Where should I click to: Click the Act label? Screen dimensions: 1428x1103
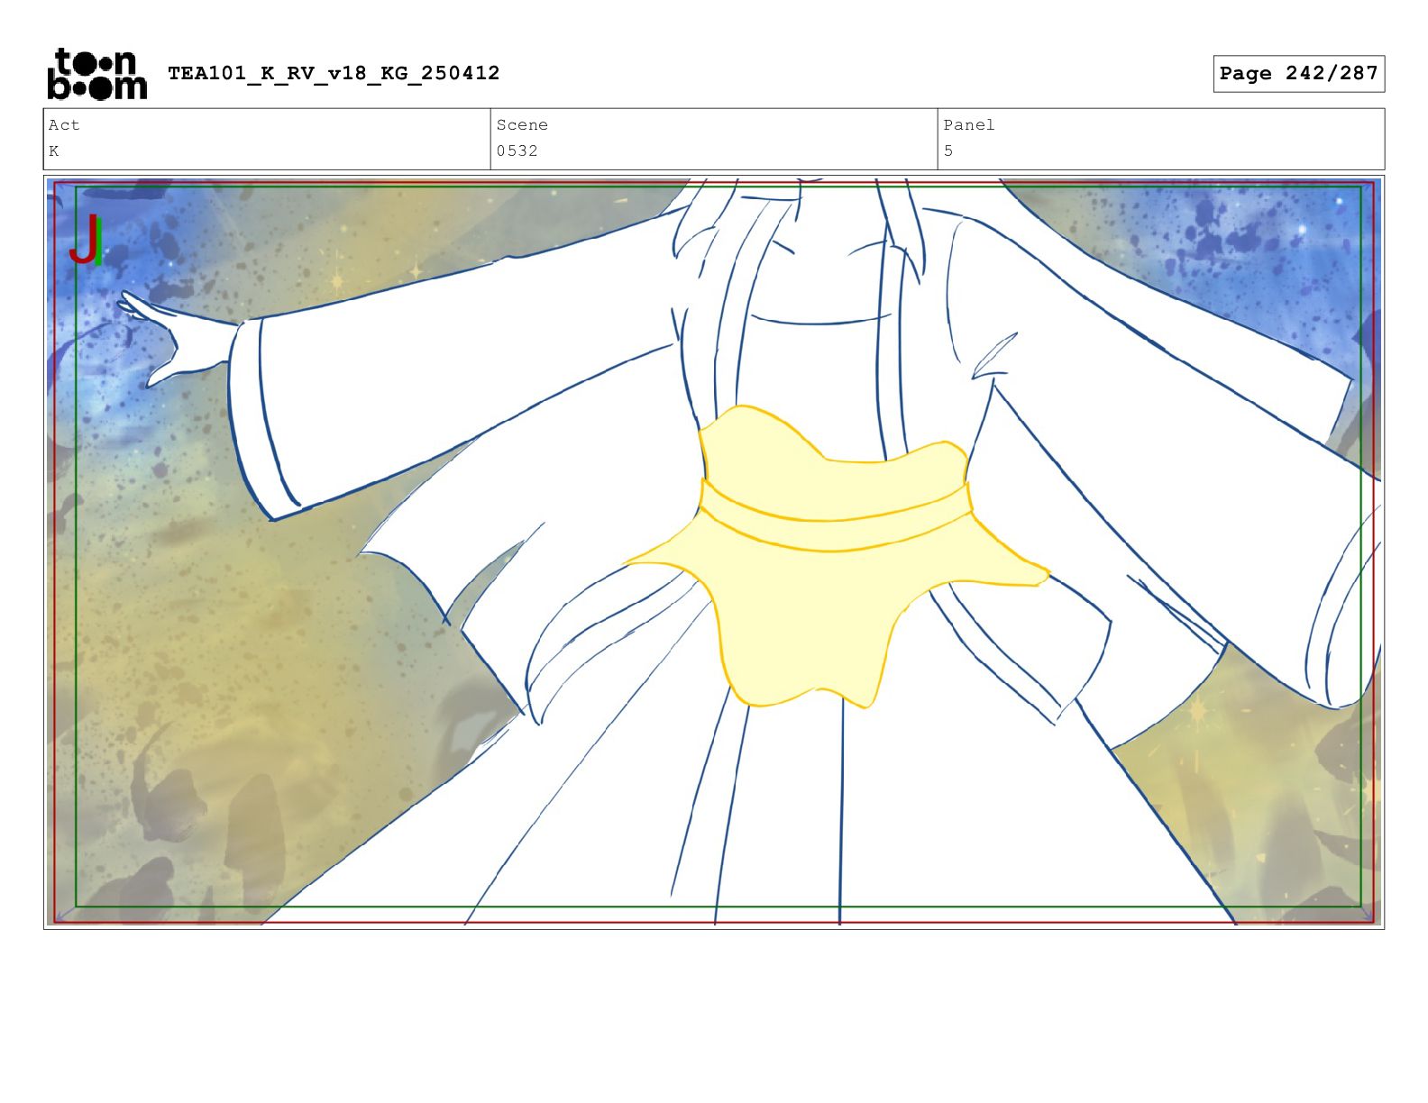point(64,125)
